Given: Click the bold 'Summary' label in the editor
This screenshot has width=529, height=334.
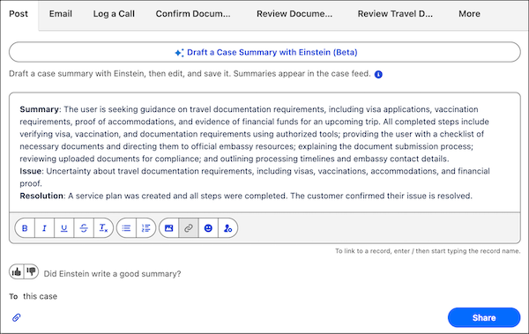Looking at the screenshot, I should [39, 109].
